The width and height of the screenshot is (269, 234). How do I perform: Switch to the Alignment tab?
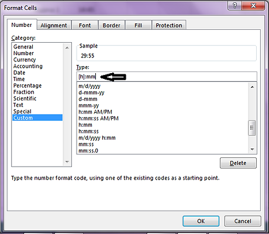tap(54, 25)
